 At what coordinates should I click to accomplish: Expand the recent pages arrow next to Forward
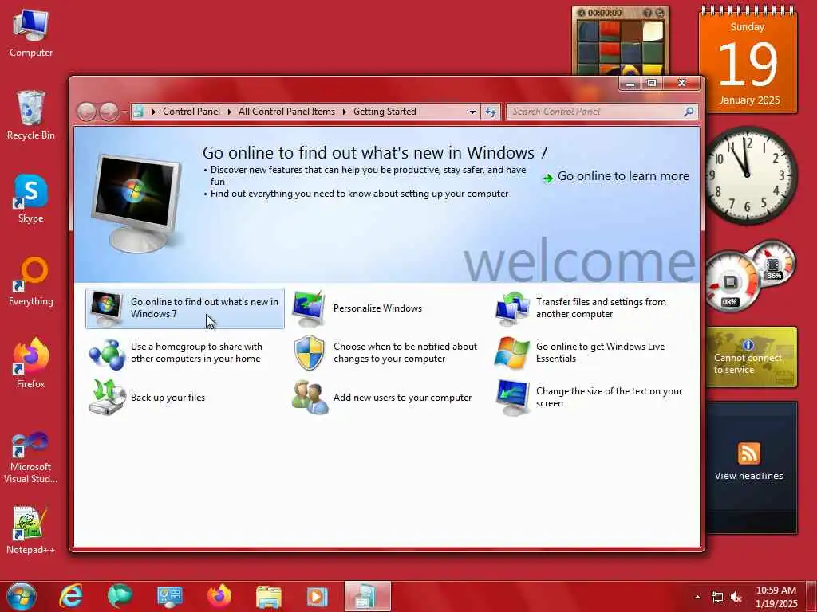(124, 112)
